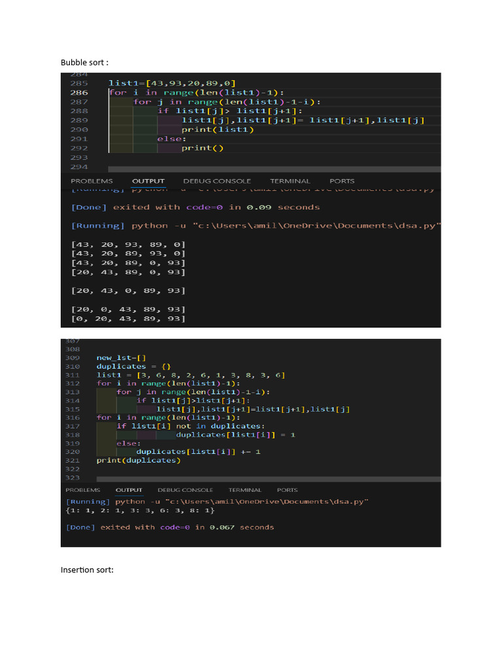Click '[Done] exited with code=0 in 0.067 seconds'

(170, 527)
